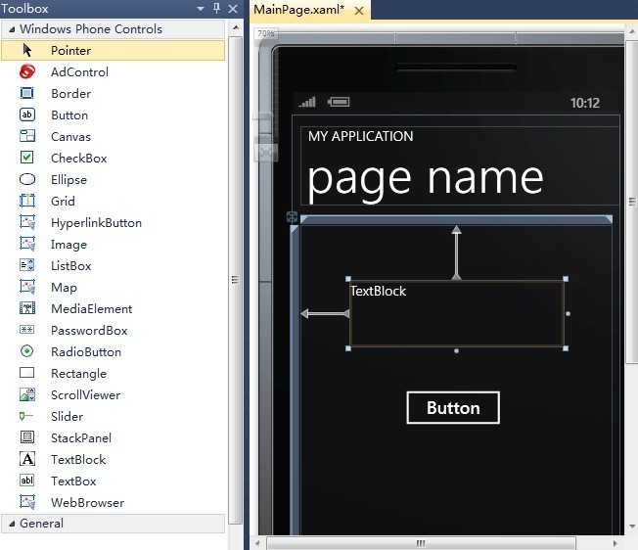Pick the StackPanel control icon
638x550 pixels.
(26, 437)
